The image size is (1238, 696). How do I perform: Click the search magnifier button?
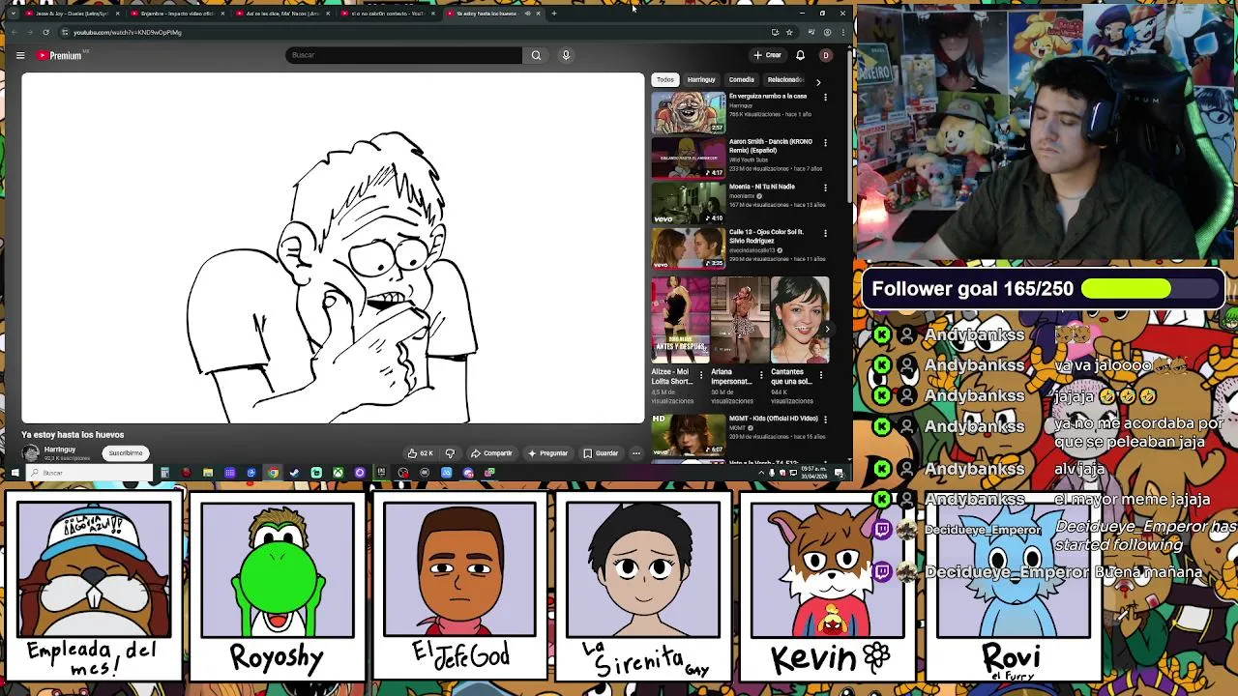click(536, 55)
